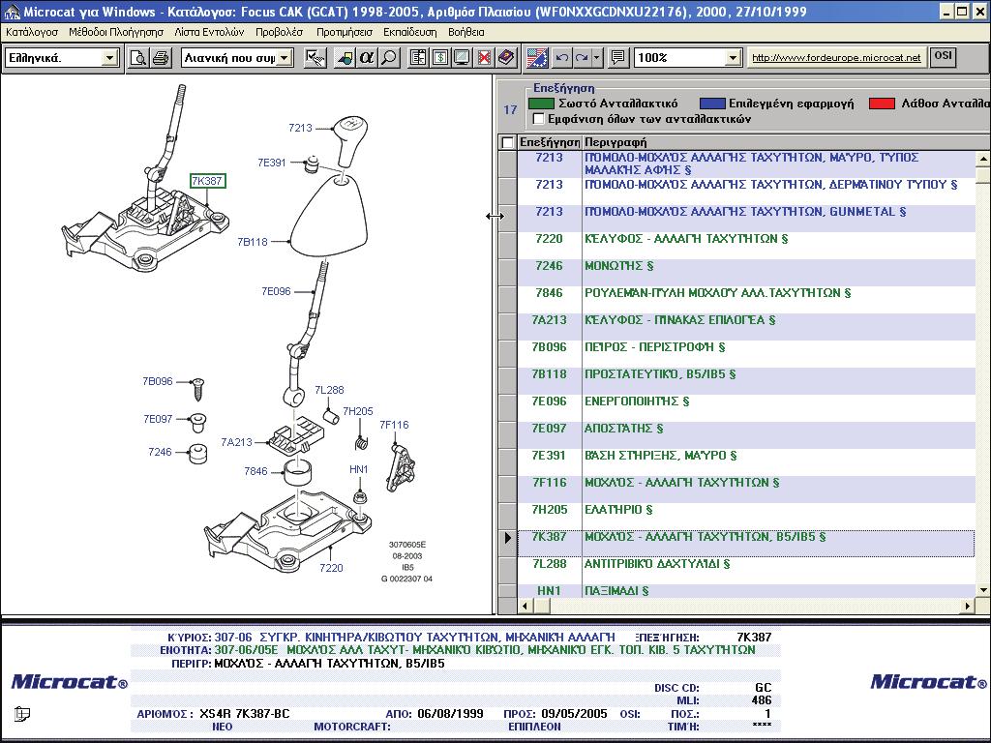The width and height of the screenshot is (991, 743).
Task: Click the parts list scroll down arrow
Action: point(983,590)
